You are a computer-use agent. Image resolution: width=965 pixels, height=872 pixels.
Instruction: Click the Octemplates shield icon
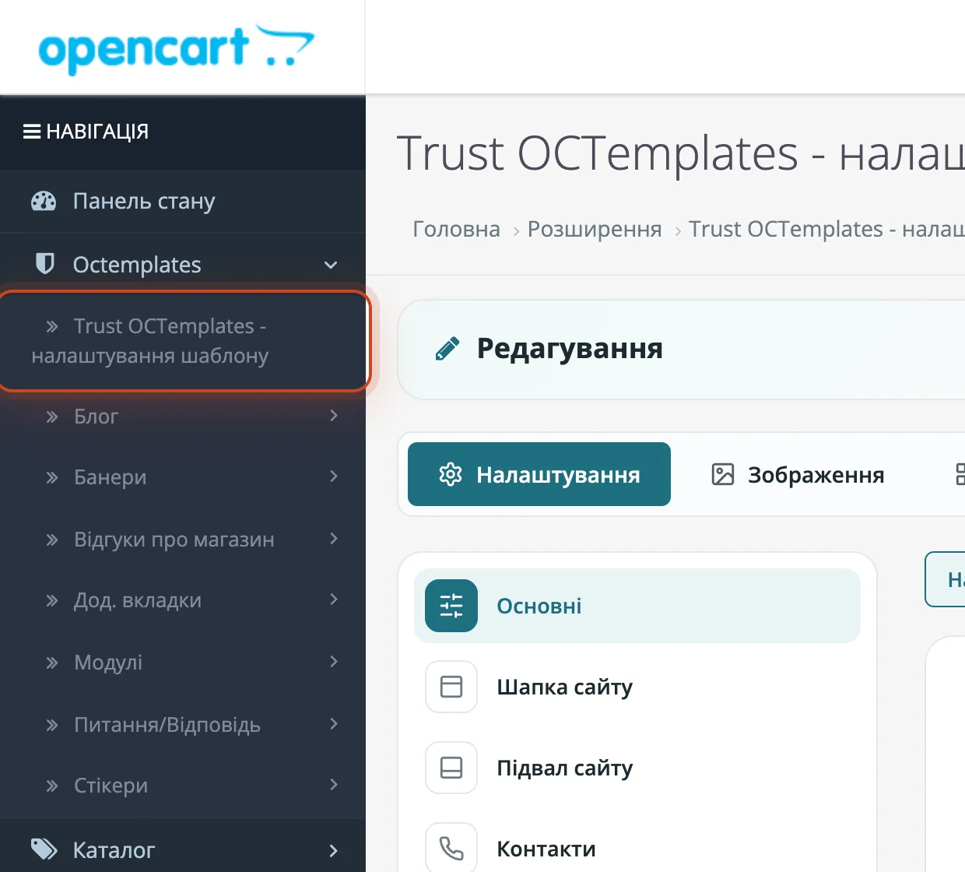click(45, 264)
